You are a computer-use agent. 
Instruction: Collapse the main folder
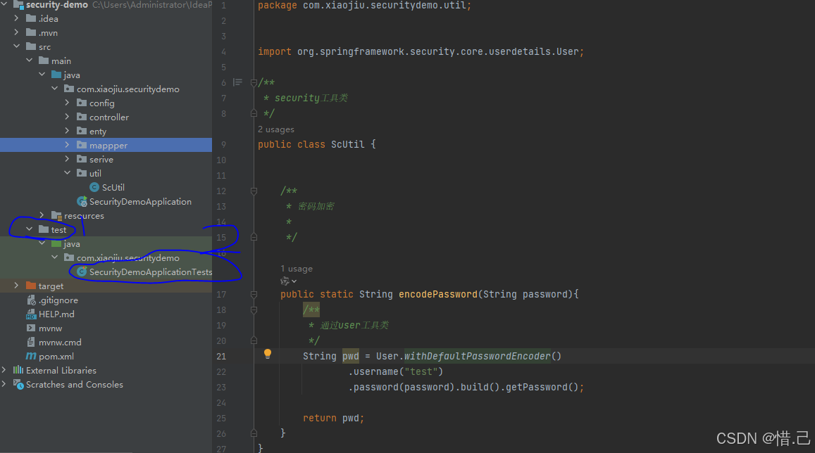29,60
